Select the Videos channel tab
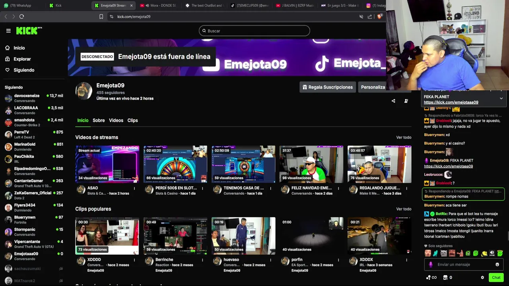The height and width of the screenshot is (286, 509). click(116, 120)
